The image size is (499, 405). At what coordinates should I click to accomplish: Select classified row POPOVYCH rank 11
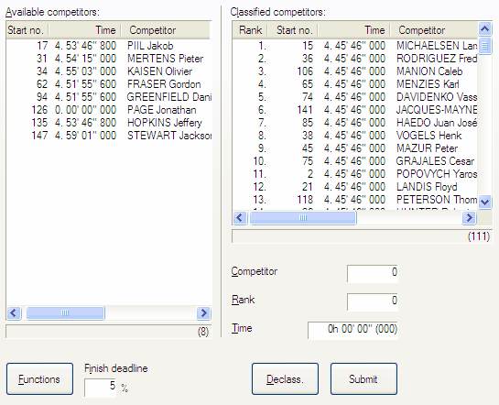pos(355,174)
